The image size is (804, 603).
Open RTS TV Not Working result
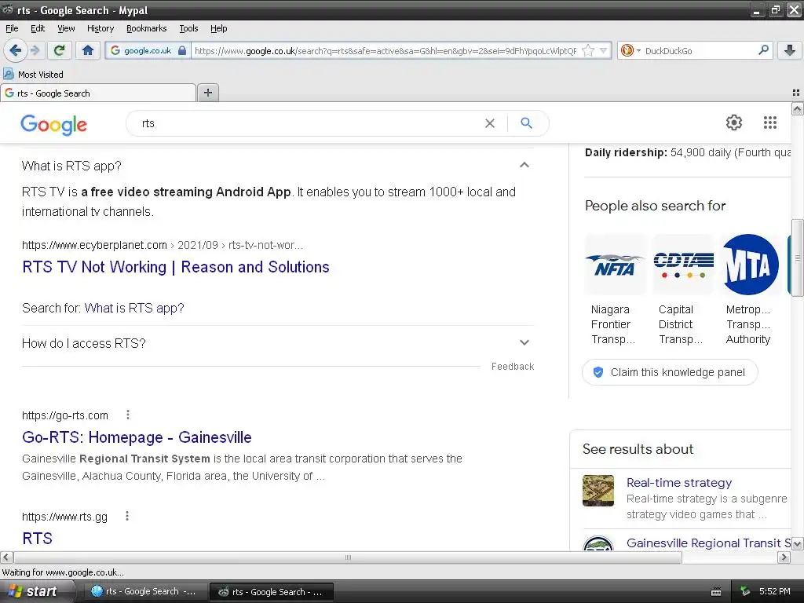pyautogui.click(x=175, y=267)
